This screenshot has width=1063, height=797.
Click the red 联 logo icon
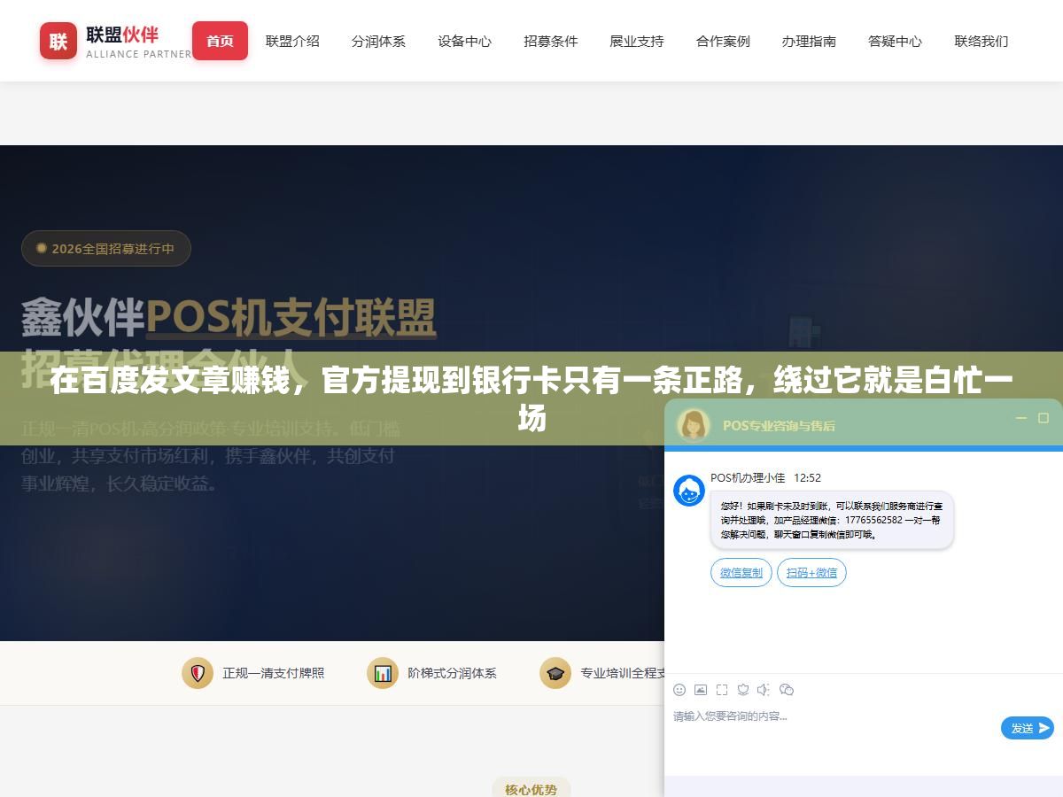58,41
